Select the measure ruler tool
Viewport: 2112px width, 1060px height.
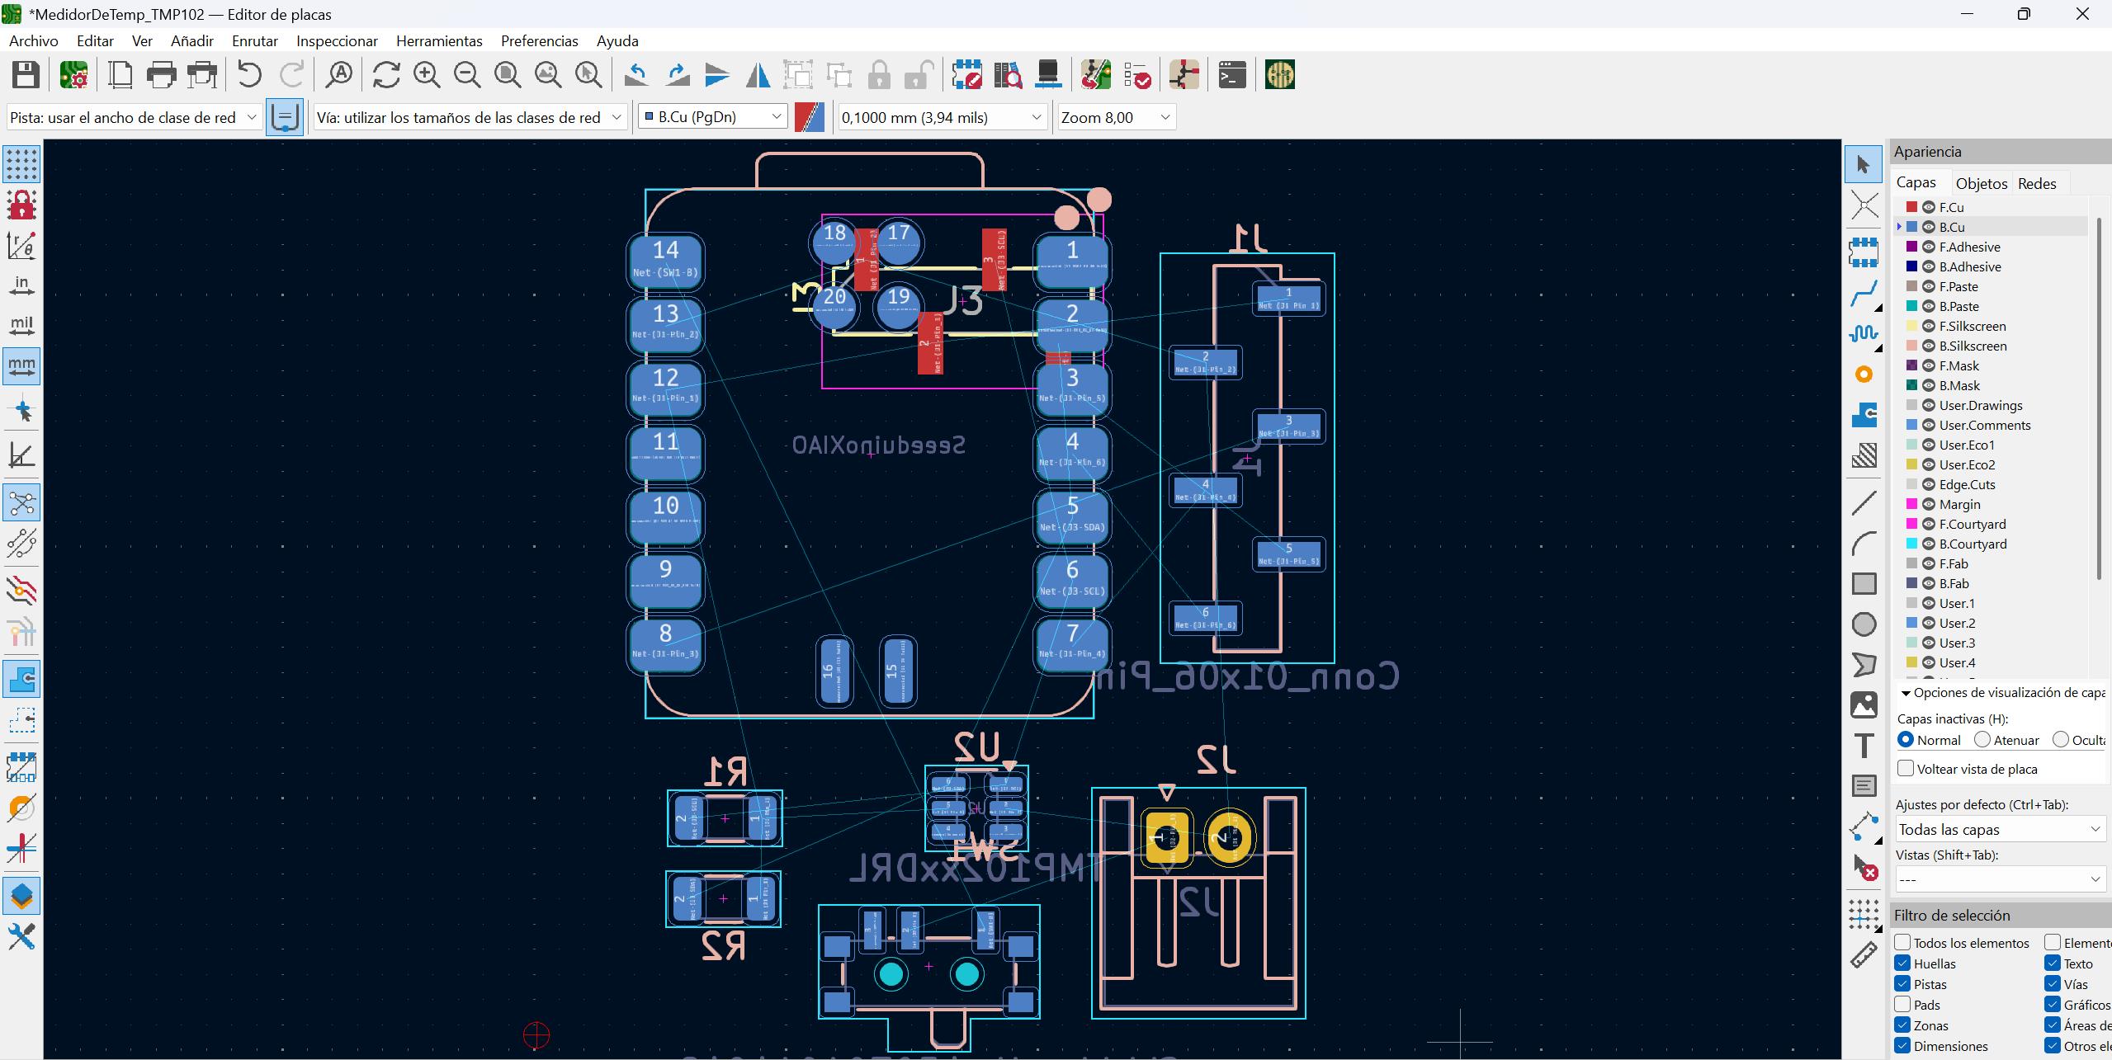(1864, 955)
